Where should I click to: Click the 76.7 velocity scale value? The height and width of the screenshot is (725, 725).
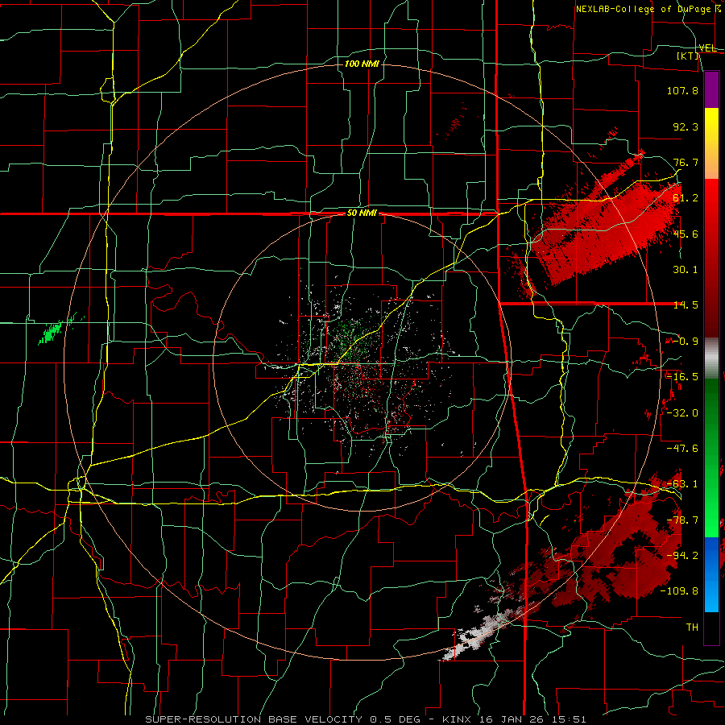(x=686, y=162)
